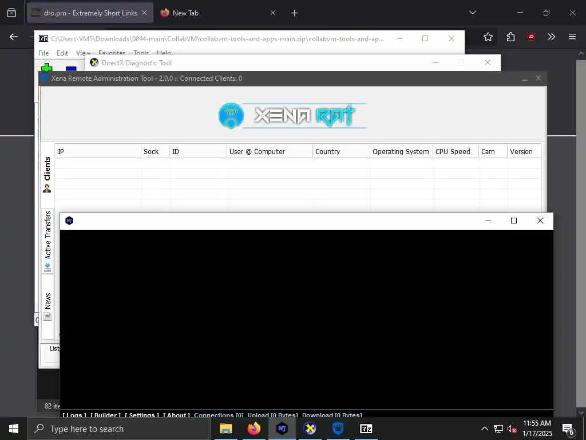Sort by the Cam column header
The height and width of the screenshot is (440, 586).
[493, 151]
